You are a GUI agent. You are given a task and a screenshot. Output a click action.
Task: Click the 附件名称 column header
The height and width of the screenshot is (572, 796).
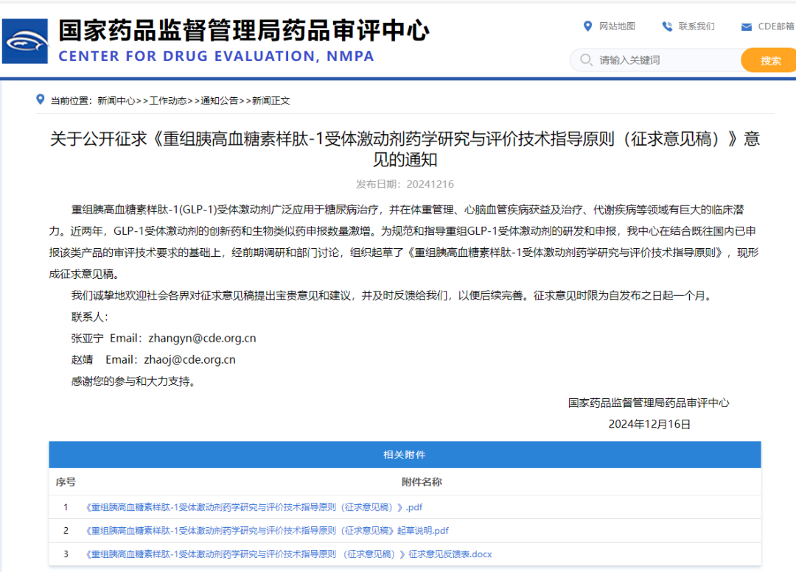[x=422, y=481]
